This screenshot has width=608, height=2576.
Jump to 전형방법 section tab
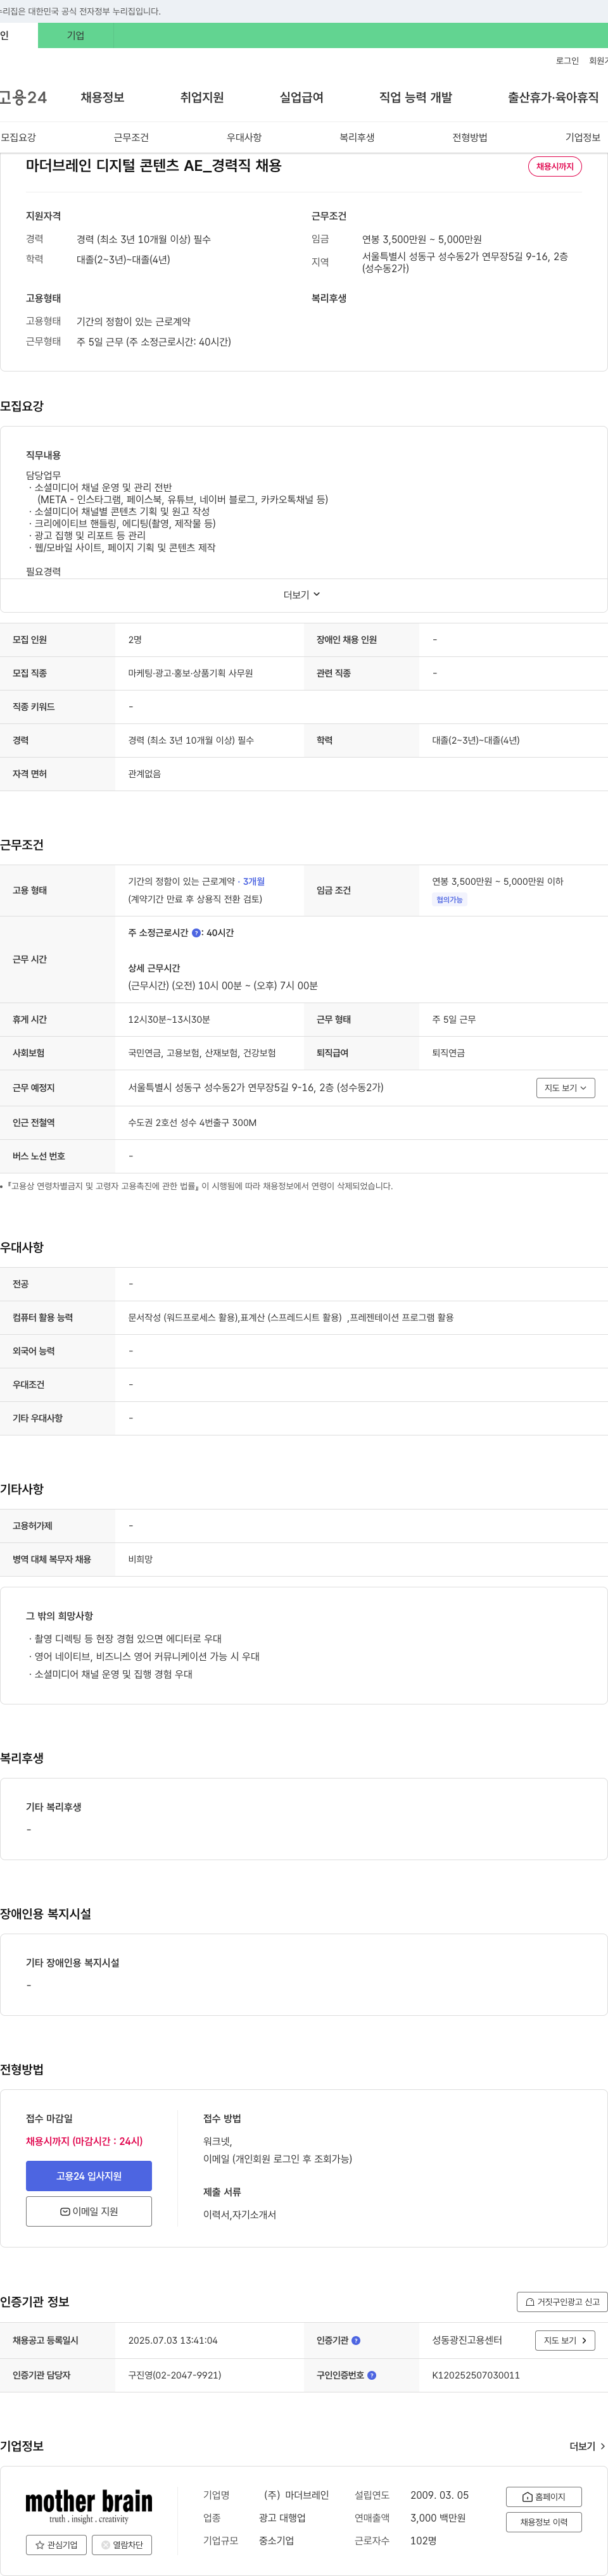[x=470, y=138]
